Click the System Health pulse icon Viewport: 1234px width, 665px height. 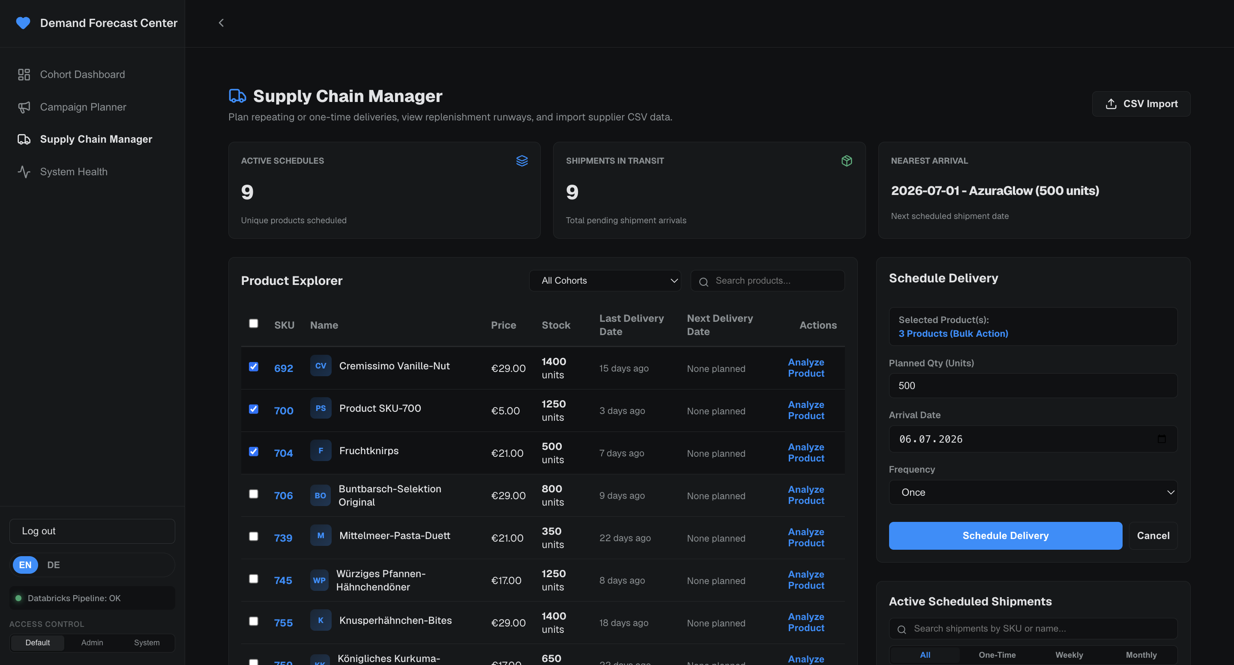pyautogui.click(x=24, y=171)
